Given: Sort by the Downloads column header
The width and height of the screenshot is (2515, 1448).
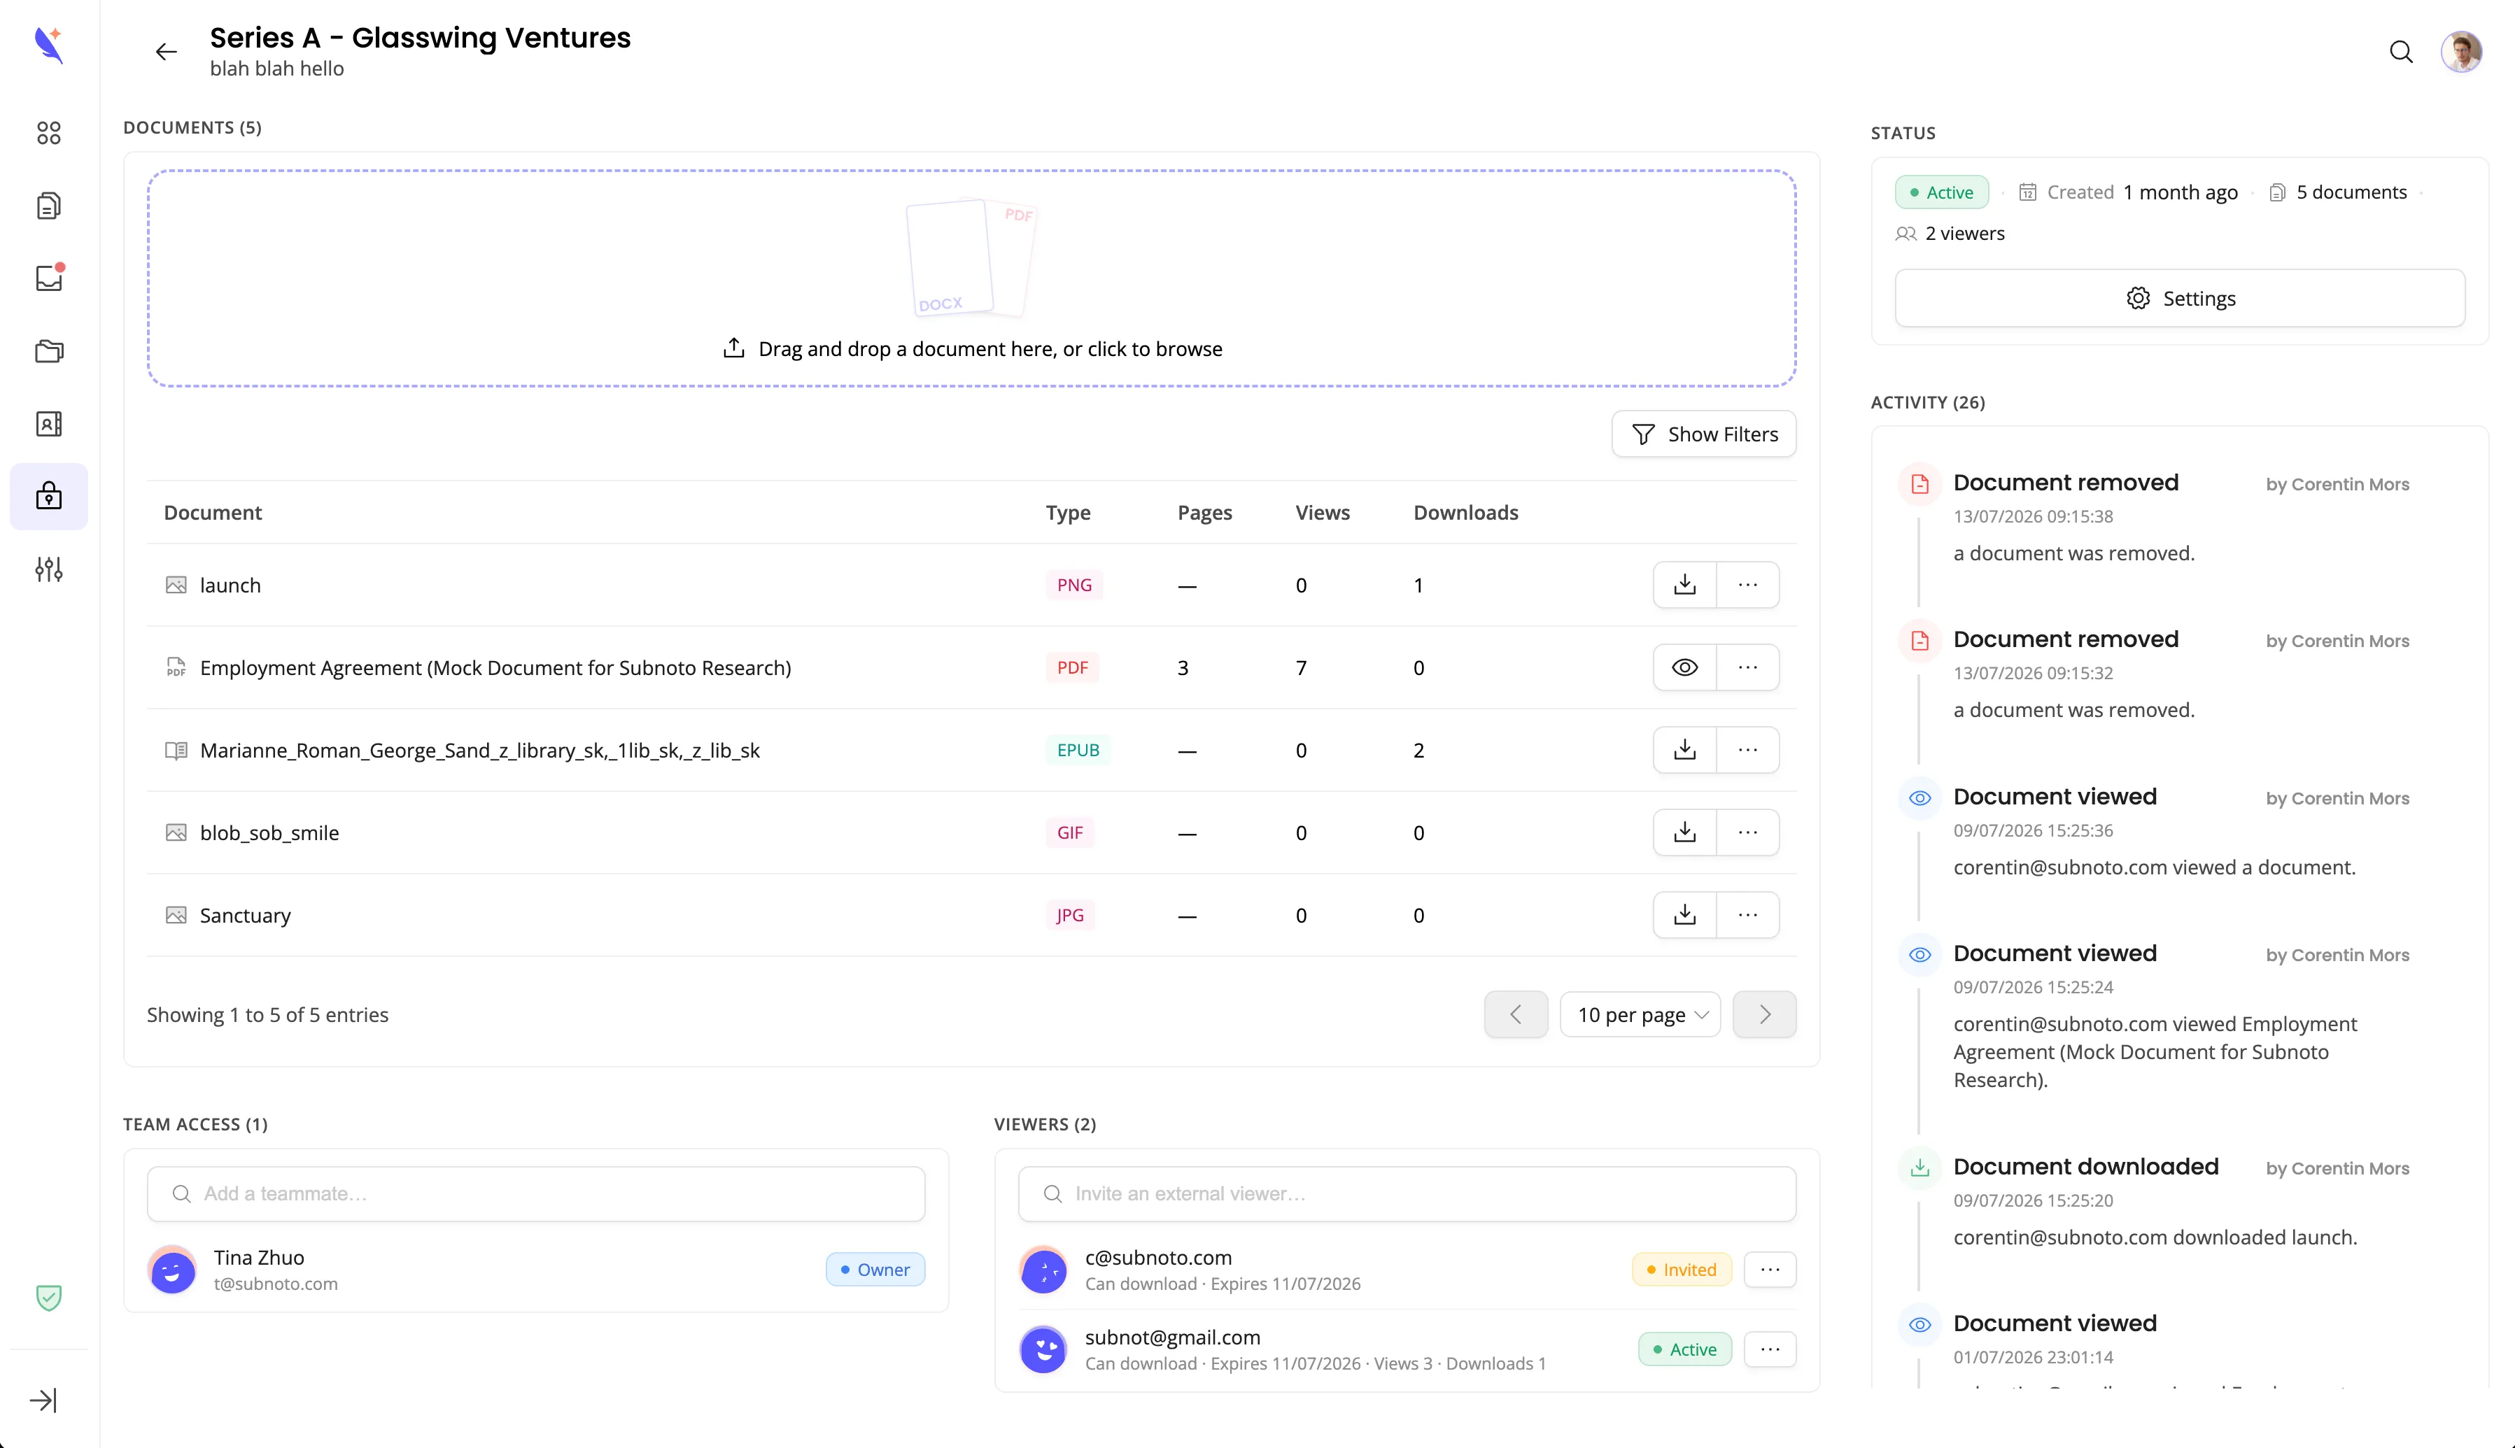Looking at the screenshot, I should [1465, 512].
